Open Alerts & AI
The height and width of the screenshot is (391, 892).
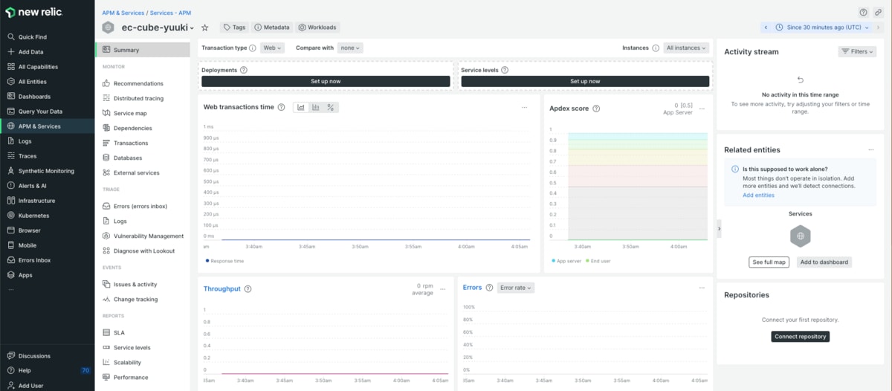(x=32, y=186)
